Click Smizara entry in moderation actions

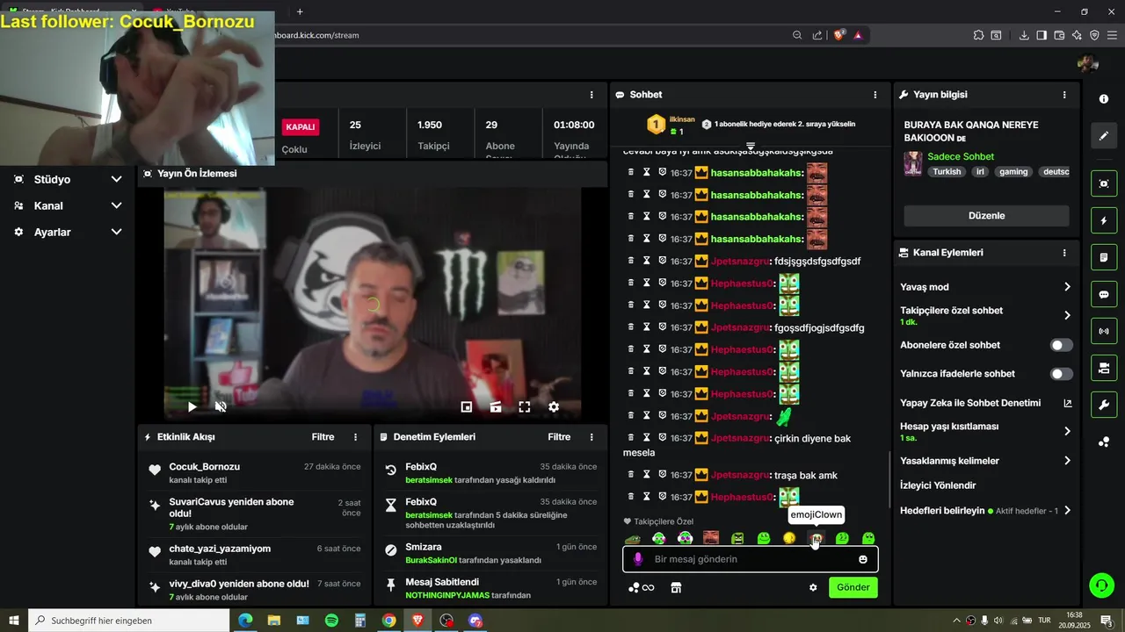[x=490, y=553]
